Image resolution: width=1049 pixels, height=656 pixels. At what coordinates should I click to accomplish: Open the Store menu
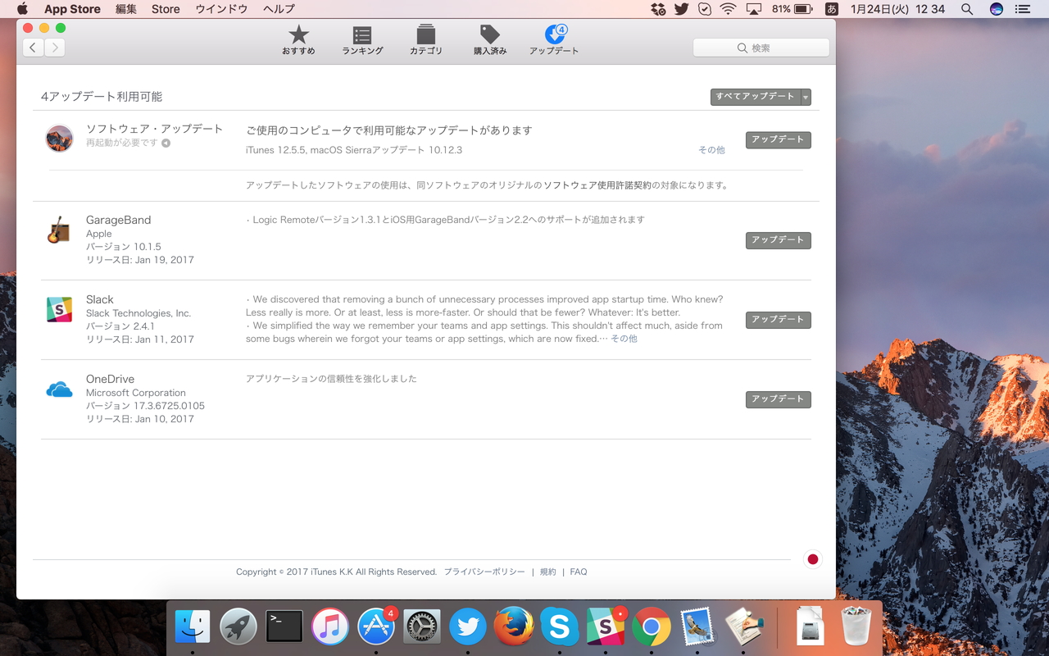click(165, 9)
